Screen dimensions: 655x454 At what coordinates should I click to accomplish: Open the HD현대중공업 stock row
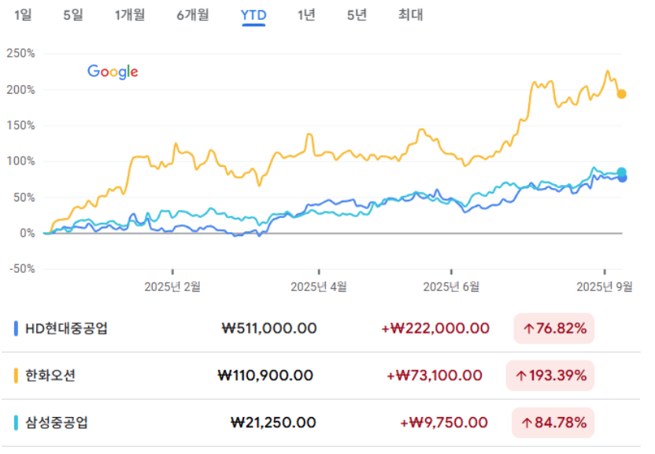click(x=321, y=328)
